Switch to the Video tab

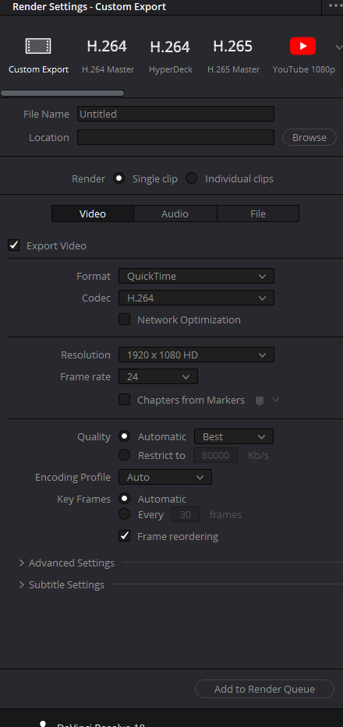coord(92,214)
